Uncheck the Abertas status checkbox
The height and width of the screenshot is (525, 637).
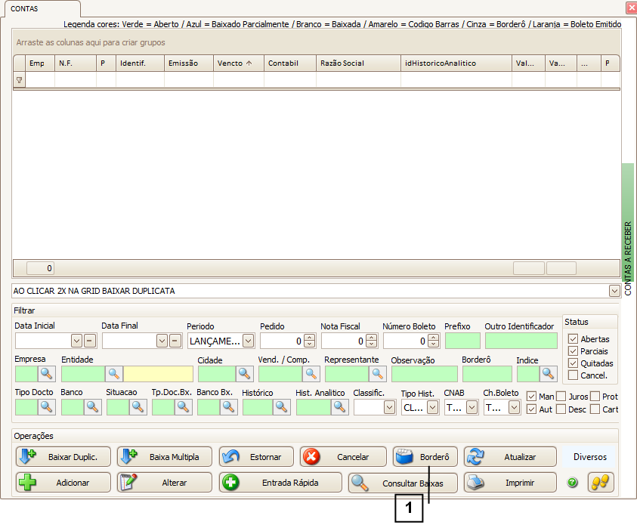573,339
